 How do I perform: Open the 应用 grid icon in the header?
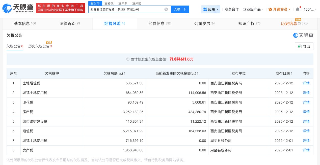pos(205,9)
